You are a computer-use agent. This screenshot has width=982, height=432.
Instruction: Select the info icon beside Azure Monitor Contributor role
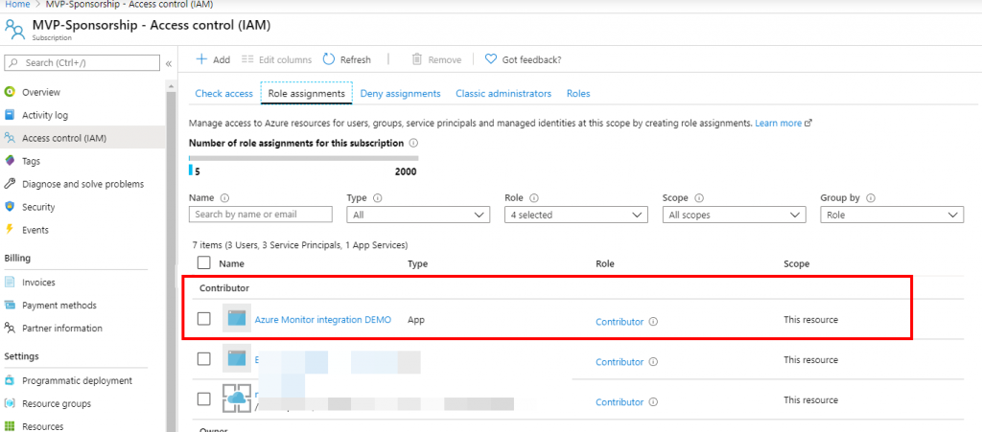[x=653, y=321]
